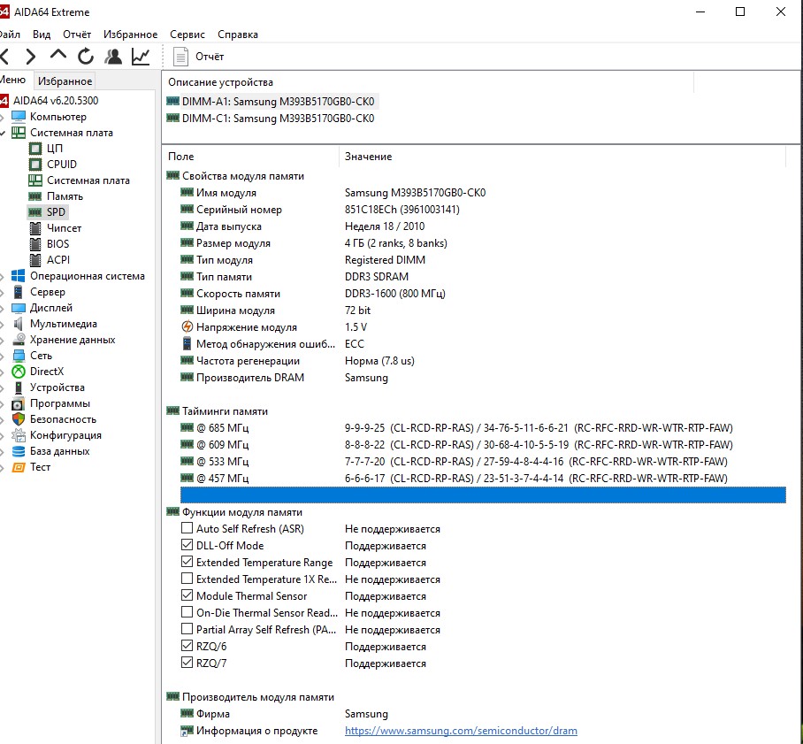This screenshot has width=803, height=744.
Task: Click the Отчёт report document icon
Action: pyautogui.click(x=180, y=57)
